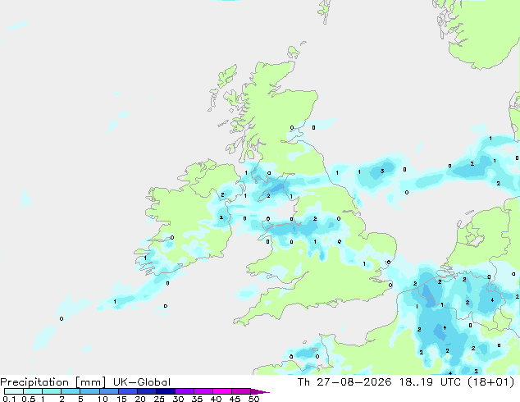Select the 2–5 mm legend color swatch
The height and width of the screenshot is (402, 520).
[71, 391]
